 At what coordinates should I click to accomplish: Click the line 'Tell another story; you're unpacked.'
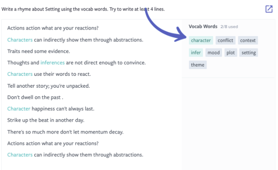[x=49, y=86]
